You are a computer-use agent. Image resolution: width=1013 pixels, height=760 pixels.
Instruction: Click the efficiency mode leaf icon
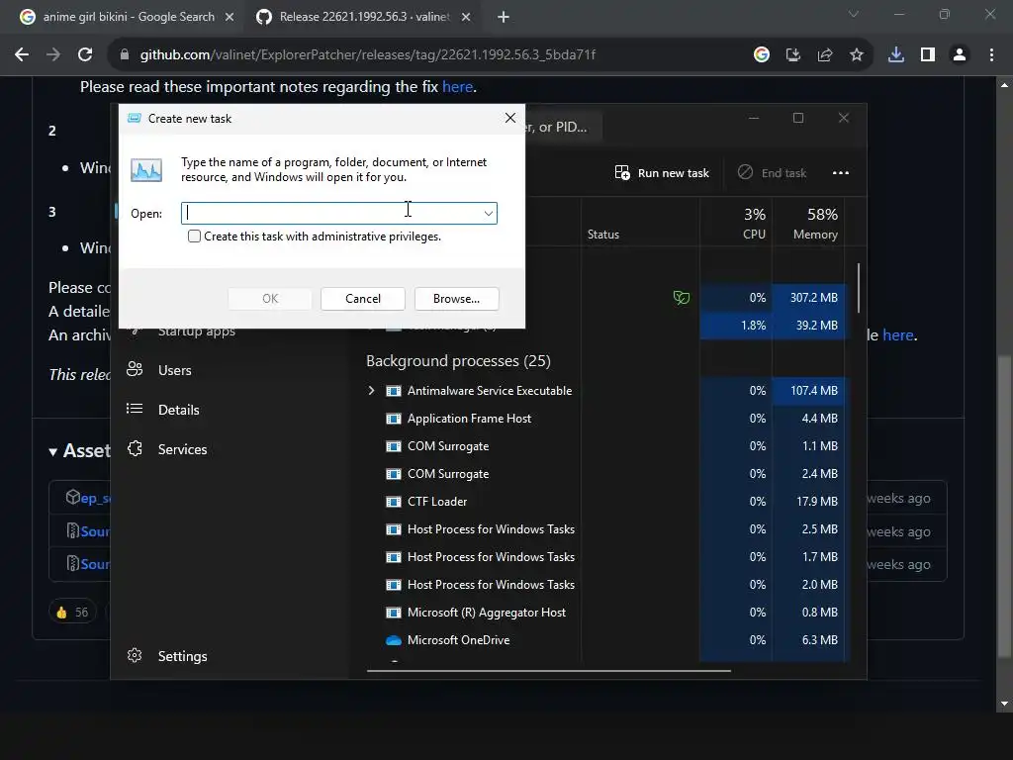[682, 297]
